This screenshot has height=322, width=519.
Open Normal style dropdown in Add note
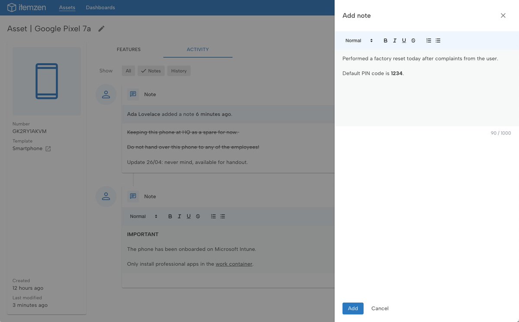(359, 41)
